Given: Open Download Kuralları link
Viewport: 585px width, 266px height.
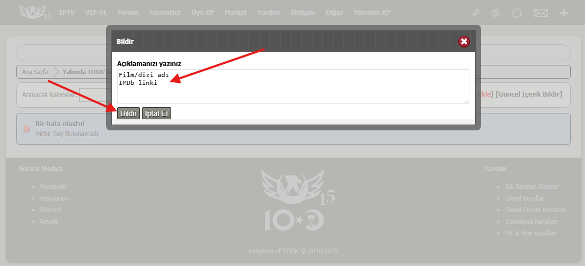Looking at the screenshot, I should pyautogui.click(x=531, y=221).
